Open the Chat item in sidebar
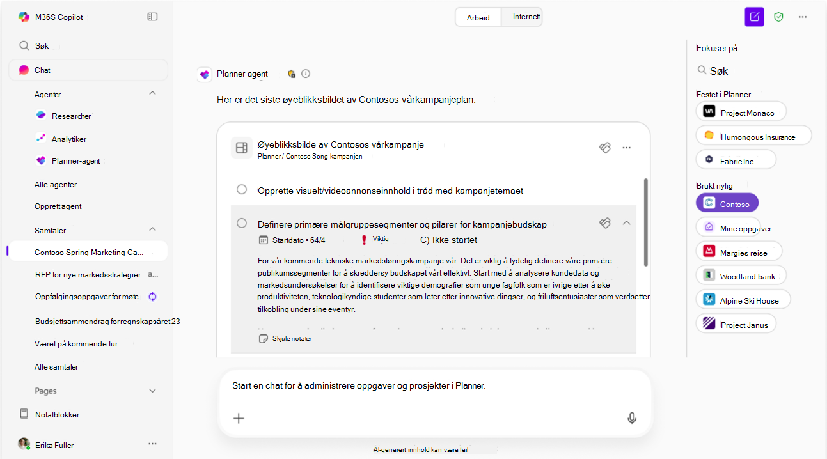The width and height of the screenshot is (827, 459). click(88, 70)
